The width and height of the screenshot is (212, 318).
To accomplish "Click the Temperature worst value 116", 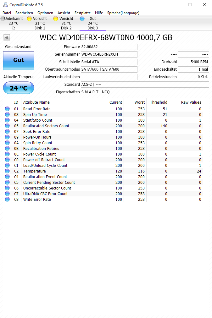I will [x=141, y=171].
